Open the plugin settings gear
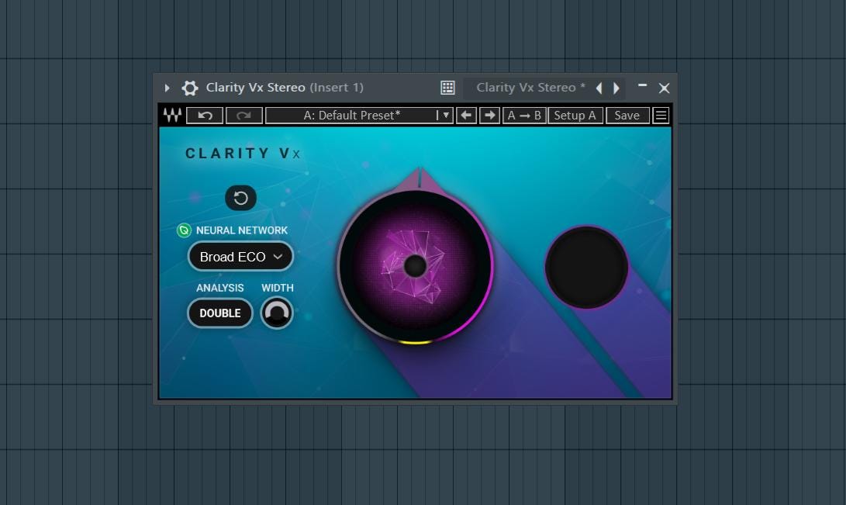The height and width of the screenshot is (505, 846). click(x=190, y=88)
